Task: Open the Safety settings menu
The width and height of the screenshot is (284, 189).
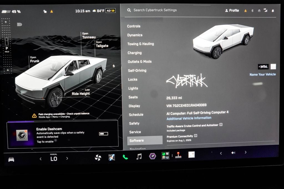Action: [134, 123]
